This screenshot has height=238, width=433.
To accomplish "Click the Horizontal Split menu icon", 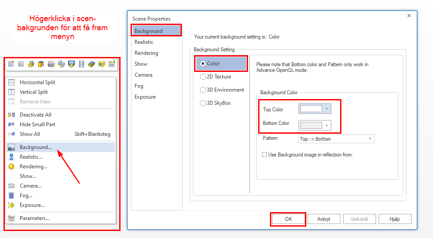I will [x=11, y=82].
